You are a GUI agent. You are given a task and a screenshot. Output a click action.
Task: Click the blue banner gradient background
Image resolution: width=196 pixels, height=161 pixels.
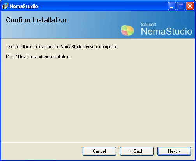click(91, 30)
